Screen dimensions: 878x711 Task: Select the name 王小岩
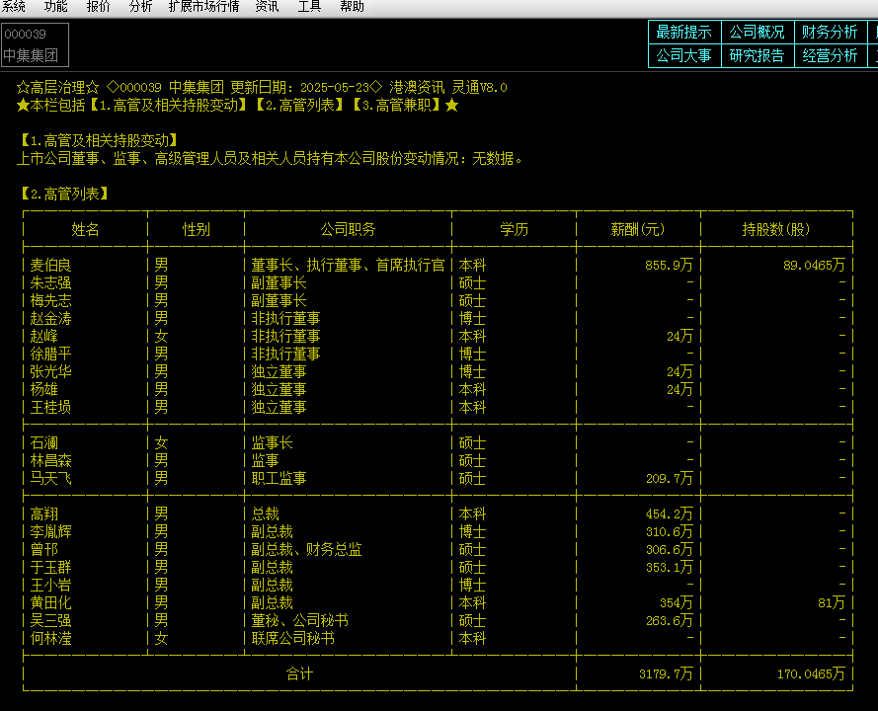[x=51, y=585]
